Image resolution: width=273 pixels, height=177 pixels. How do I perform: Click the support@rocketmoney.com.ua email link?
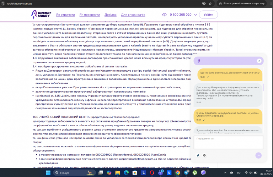(138, 159)
